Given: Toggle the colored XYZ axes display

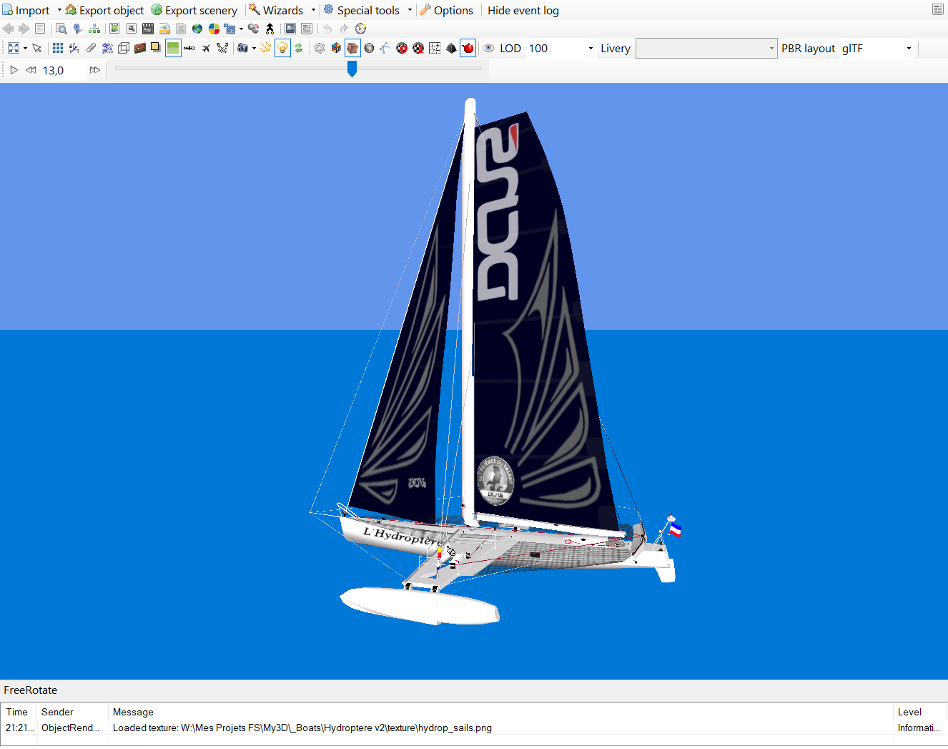Looking at the screenshot, I should point(74,48).
